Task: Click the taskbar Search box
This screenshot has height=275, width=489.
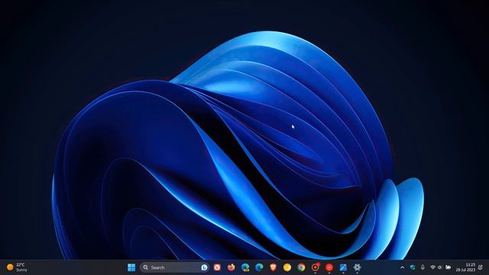Action: 174,267
